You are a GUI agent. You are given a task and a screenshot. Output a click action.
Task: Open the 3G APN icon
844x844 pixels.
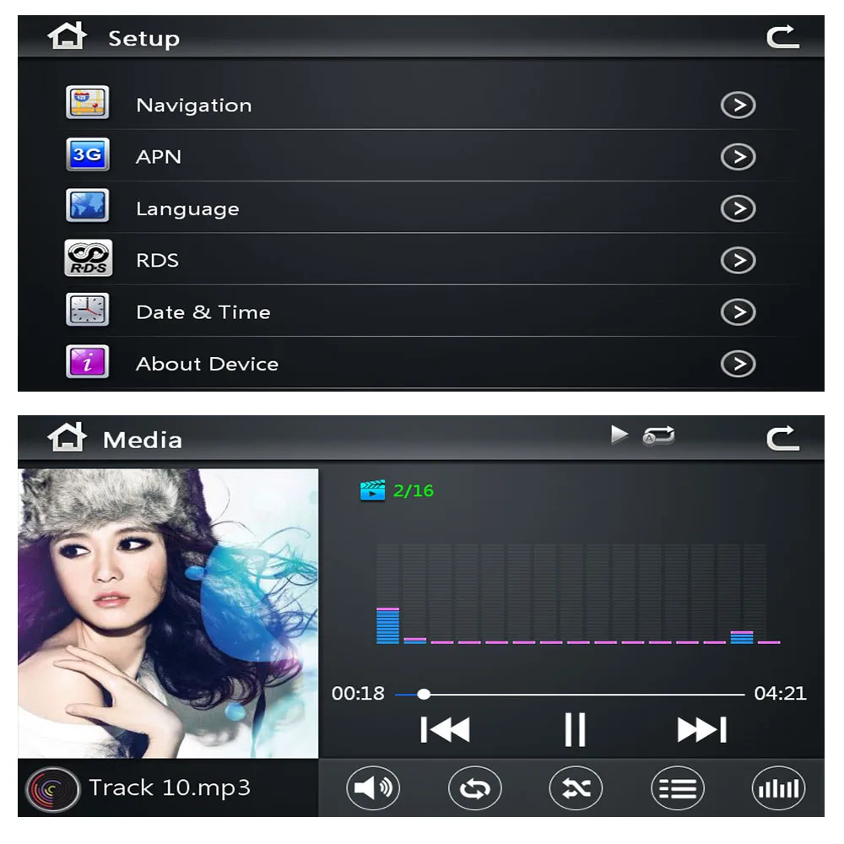tap(87, 154)
